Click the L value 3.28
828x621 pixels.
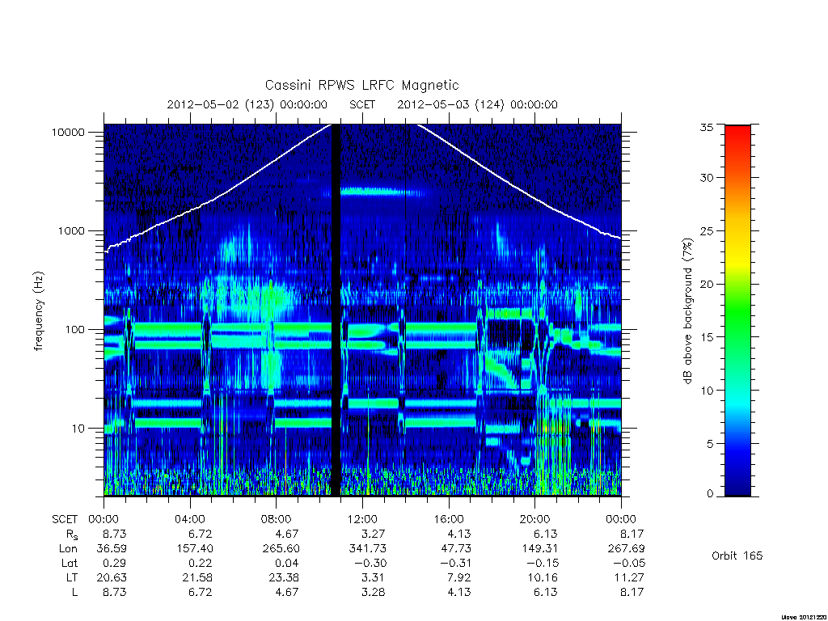click(x=374, y=593)
